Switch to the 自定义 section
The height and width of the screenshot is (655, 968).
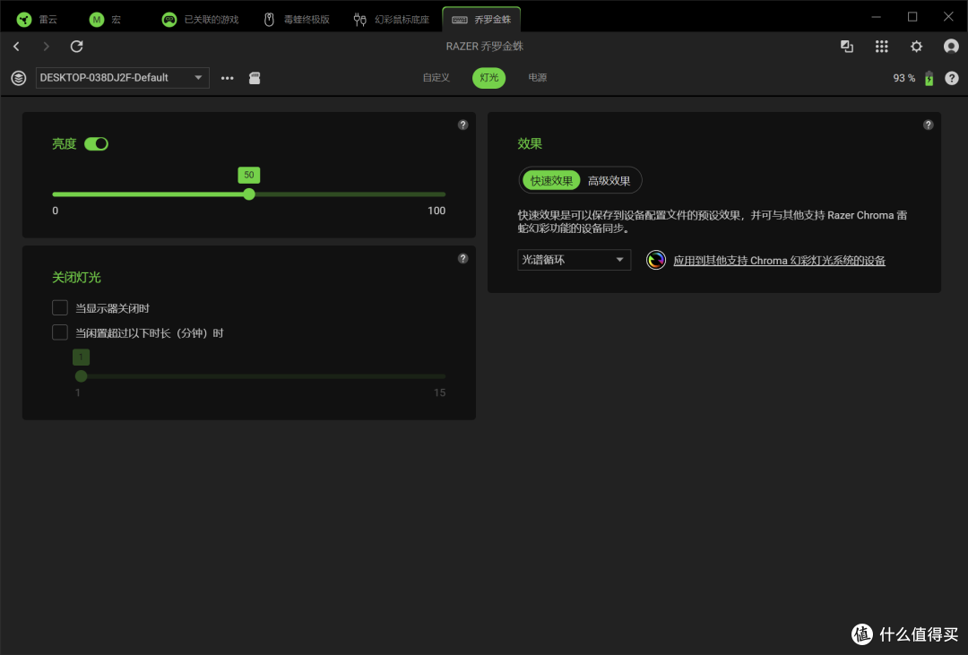pyautogui.click(x=436, y=78)
